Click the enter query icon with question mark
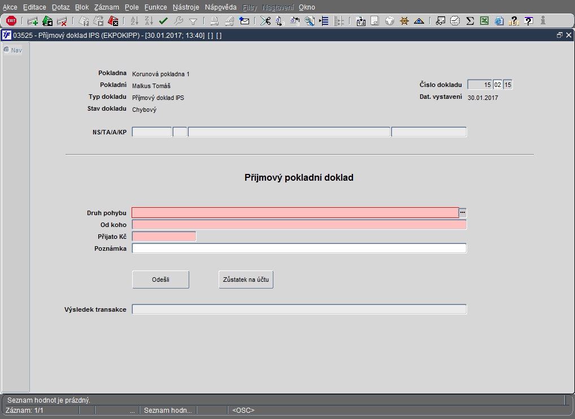Viewport: 575px width, 419px height. pyautogui.click(x=84, y=21)
